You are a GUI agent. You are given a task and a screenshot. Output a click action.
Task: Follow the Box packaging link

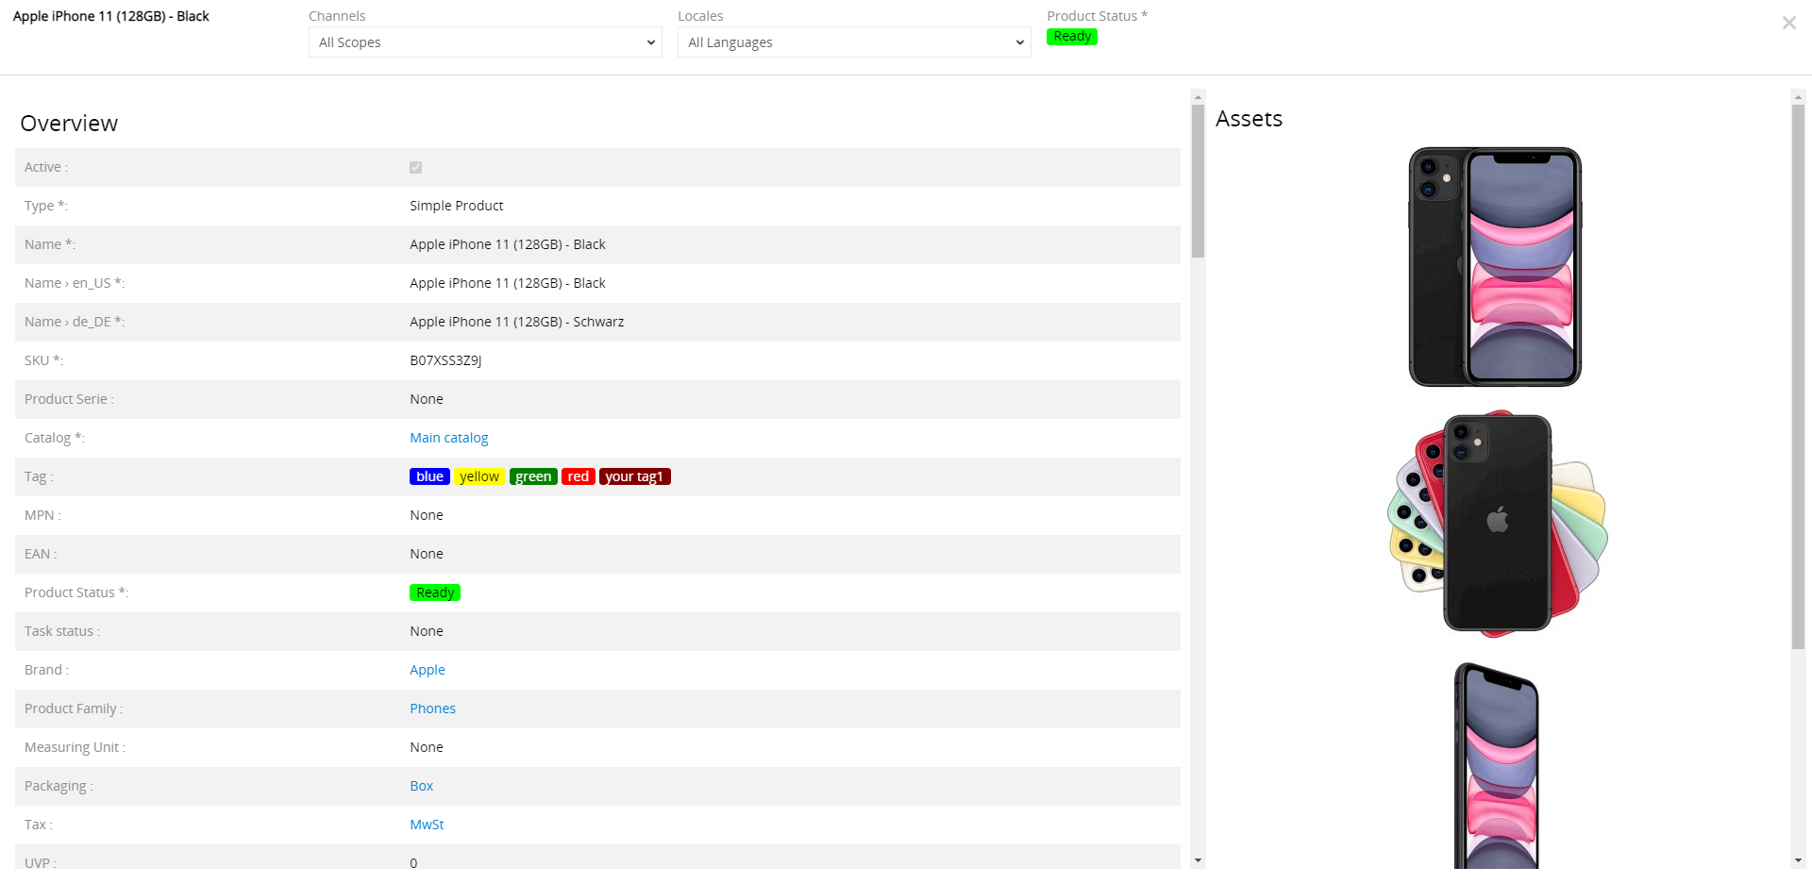tap(421, 786)
